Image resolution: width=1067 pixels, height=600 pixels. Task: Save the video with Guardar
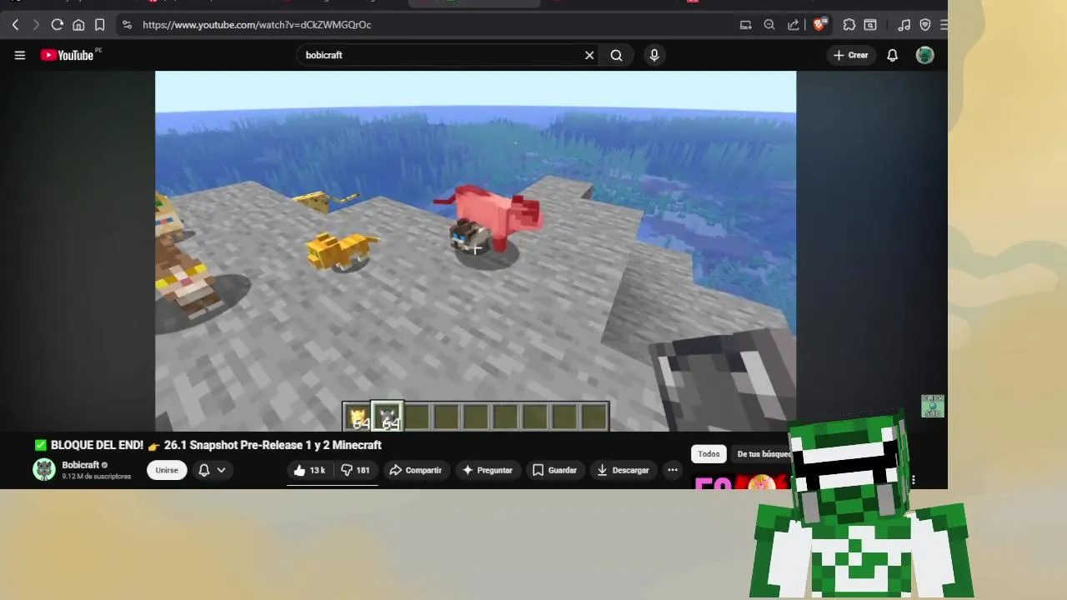coord(554,470)
